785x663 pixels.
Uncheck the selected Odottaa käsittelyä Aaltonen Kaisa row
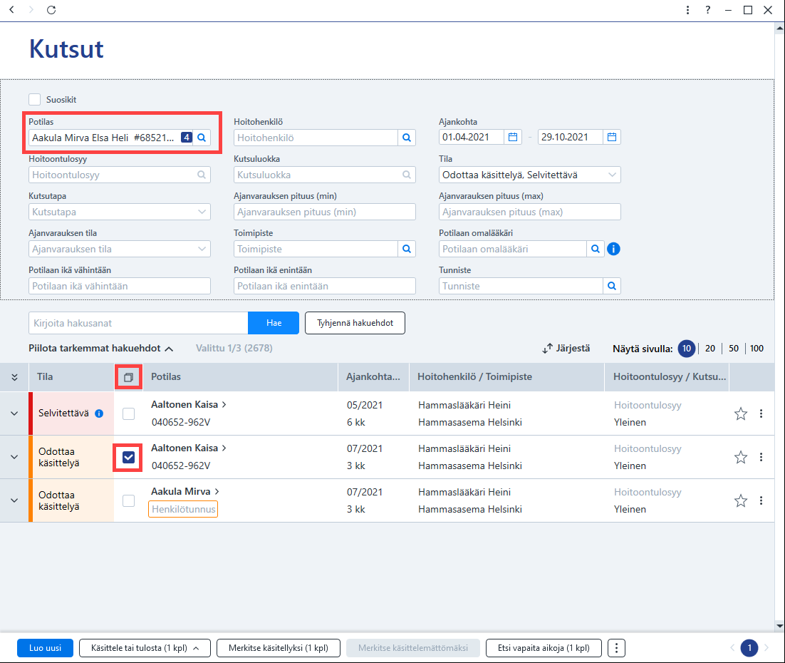pos(129,457)
